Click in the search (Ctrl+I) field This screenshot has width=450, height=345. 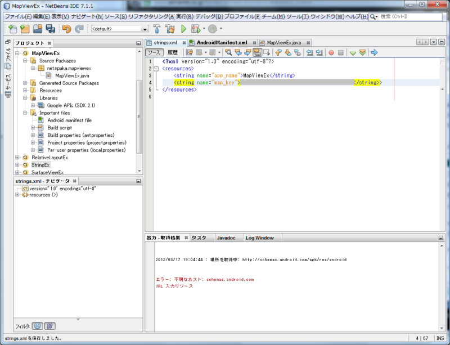click(x=411, y=17)
